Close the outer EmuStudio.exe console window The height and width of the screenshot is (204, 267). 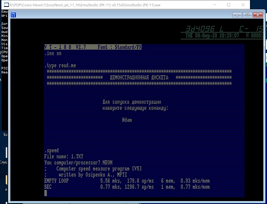coord(248,4)
